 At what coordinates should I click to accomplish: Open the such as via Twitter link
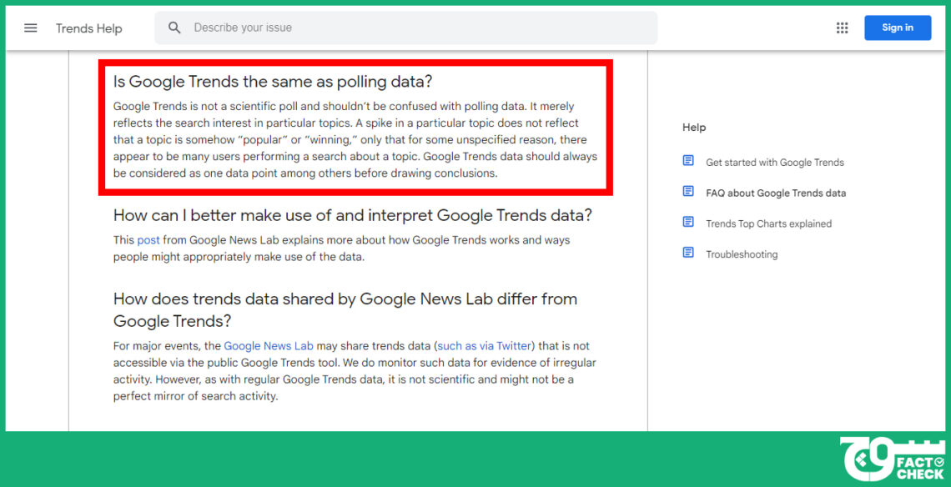click(x=484, y=346)
